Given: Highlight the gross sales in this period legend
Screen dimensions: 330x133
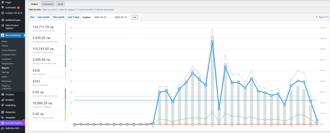Looking at the screenshot, I should 48,28.
